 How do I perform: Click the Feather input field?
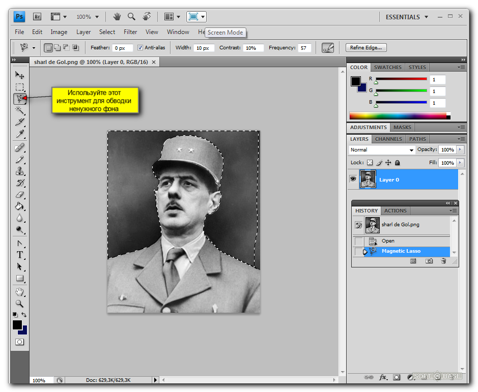click(122, 48)
